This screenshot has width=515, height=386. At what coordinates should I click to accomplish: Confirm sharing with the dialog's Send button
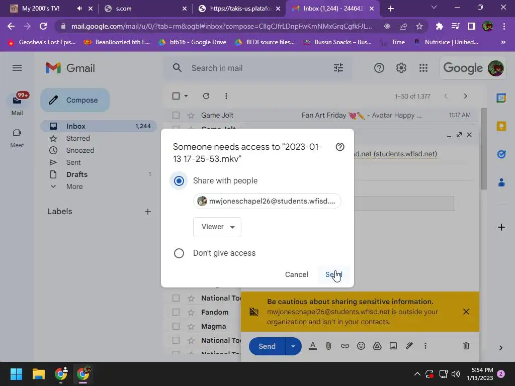click(334, 274)
